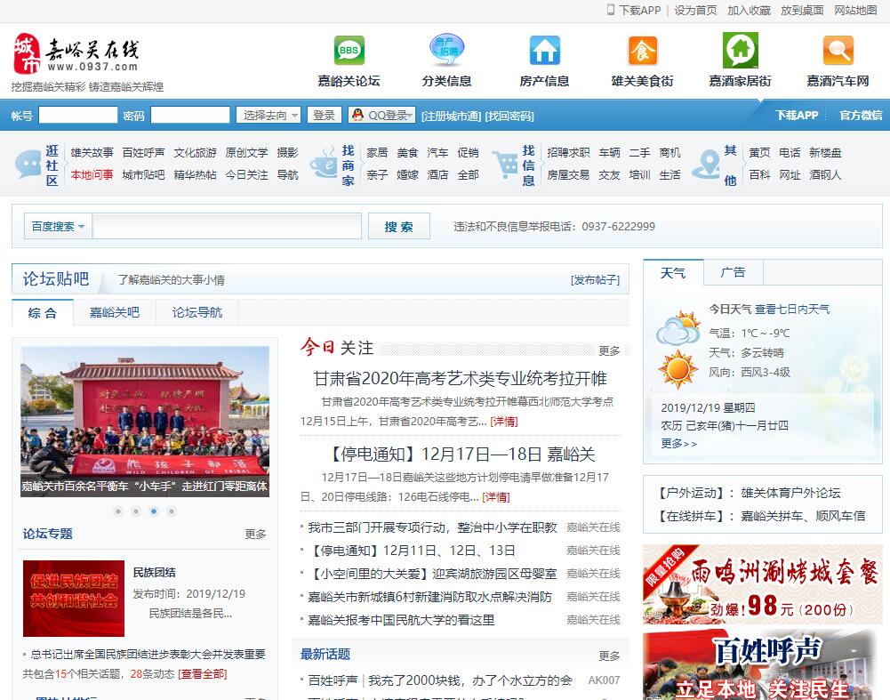Select the third carousel dot
The width and height of the screenshot is (890, 700).
click(153, 511)
